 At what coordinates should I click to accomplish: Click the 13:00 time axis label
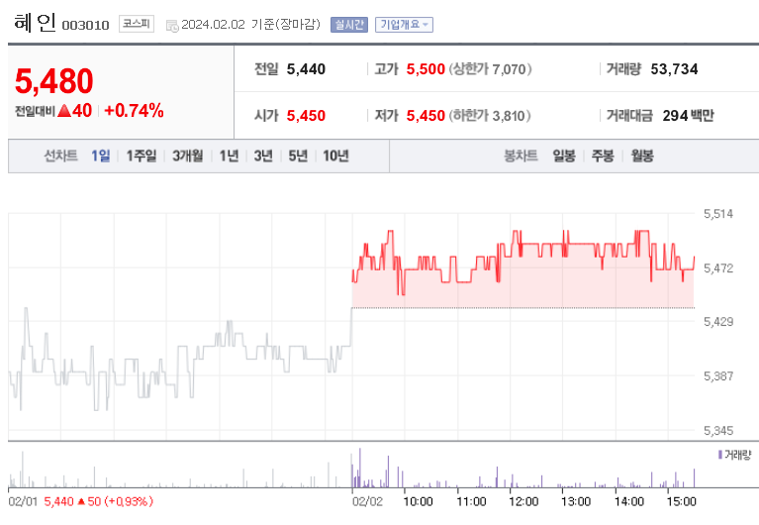click(x=576, y=501)
